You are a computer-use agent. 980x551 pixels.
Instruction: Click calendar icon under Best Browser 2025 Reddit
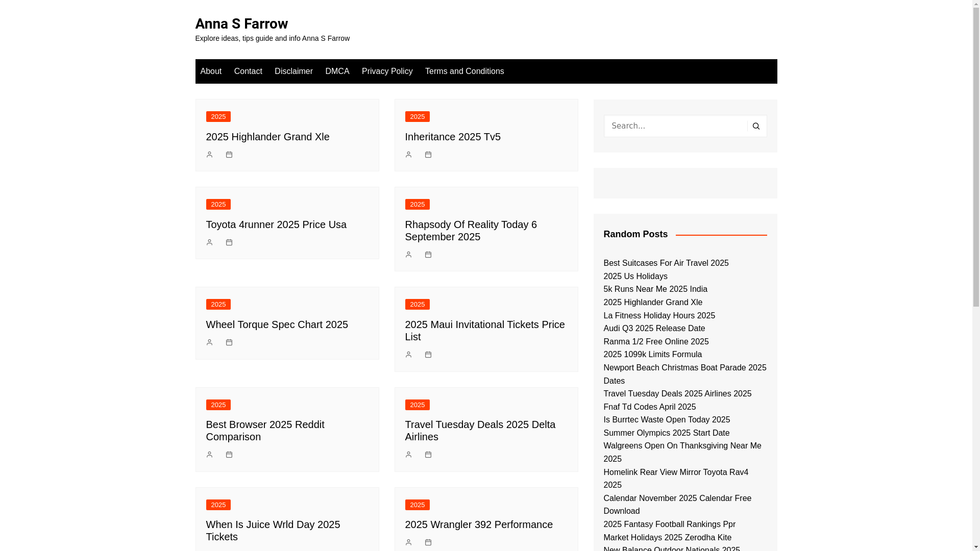tap(229, 455)
